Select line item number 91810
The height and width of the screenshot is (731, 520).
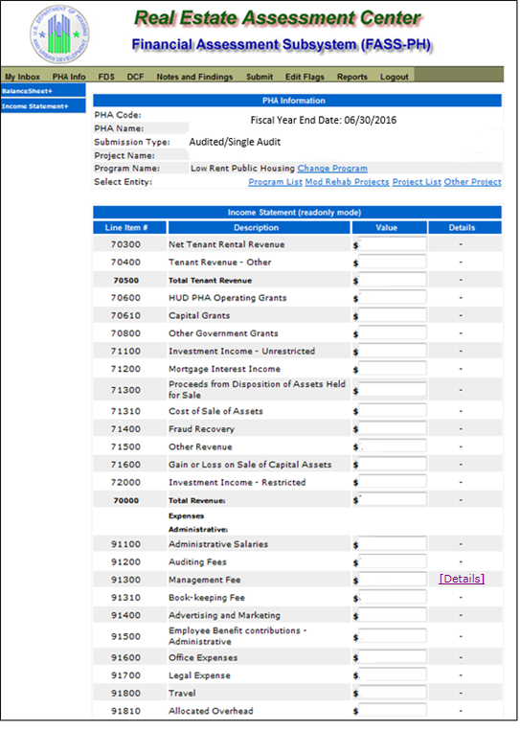coord(125,711)
